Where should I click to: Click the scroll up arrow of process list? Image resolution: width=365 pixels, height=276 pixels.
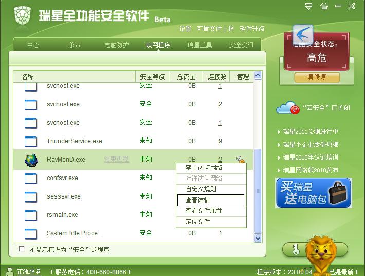pos(258,75)
